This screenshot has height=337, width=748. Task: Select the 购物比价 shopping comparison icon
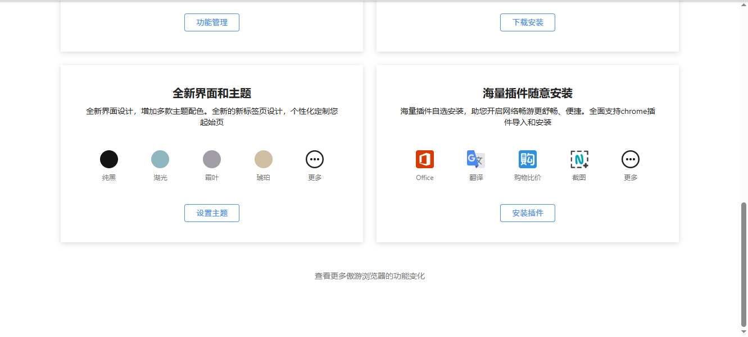point(528,159)
